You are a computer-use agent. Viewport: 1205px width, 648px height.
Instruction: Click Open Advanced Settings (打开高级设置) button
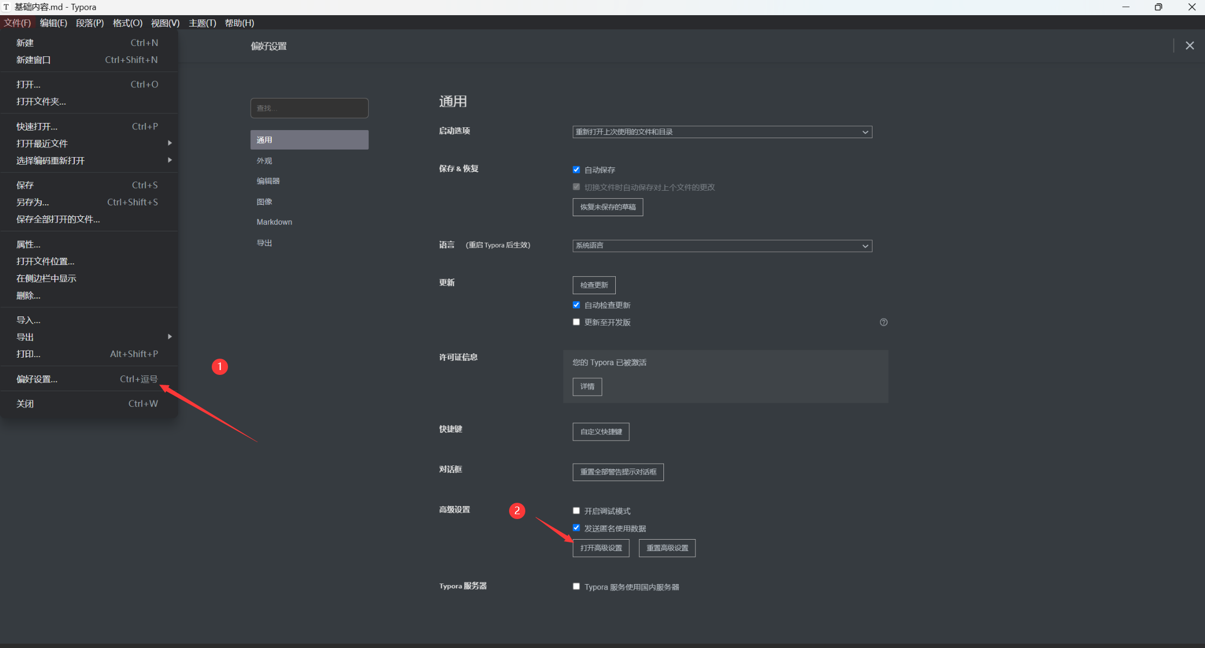click(601, 548)
